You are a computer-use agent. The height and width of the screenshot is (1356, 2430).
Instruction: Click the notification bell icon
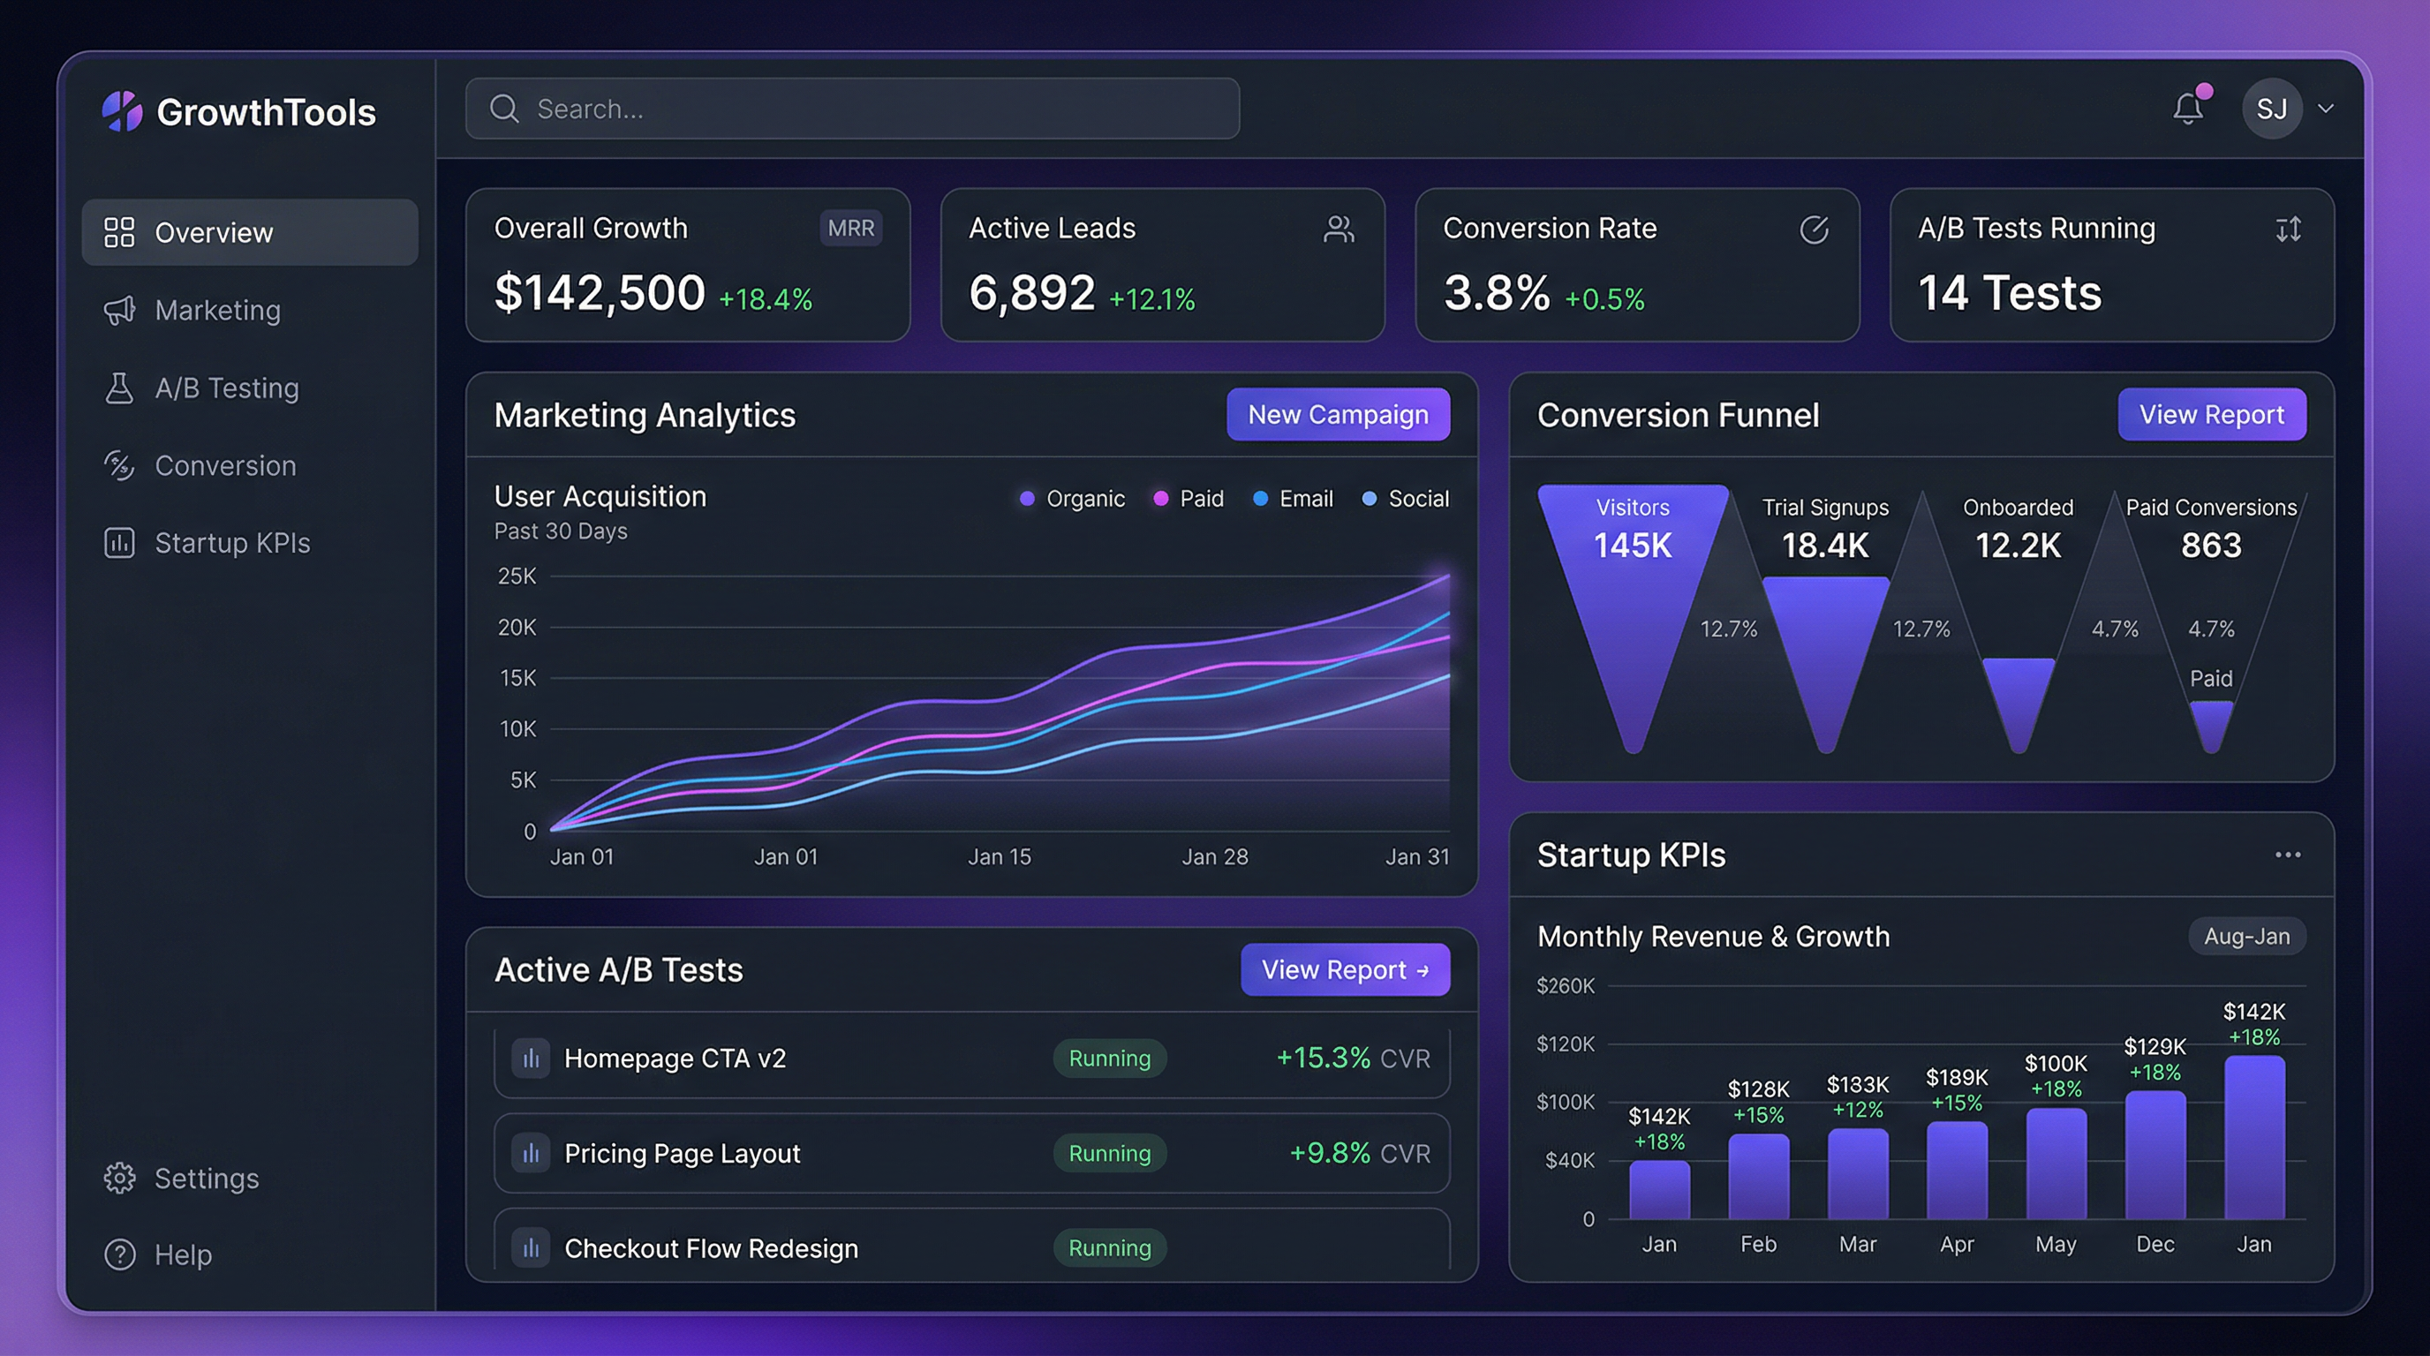[x=2189, y=108]
